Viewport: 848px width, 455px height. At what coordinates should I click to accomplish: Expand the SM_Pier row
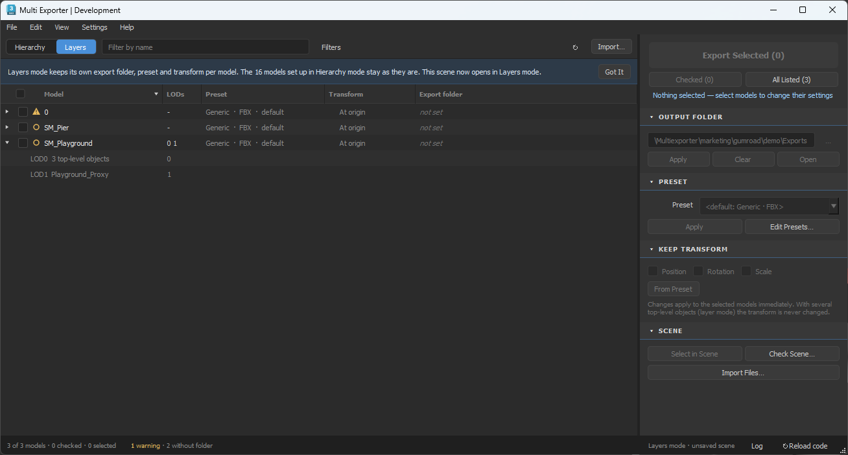coord(7,127)
